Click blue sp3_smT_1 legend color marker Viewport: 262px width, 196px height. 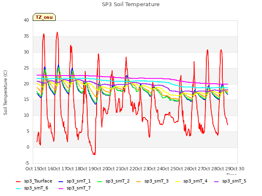pos(61,181)
